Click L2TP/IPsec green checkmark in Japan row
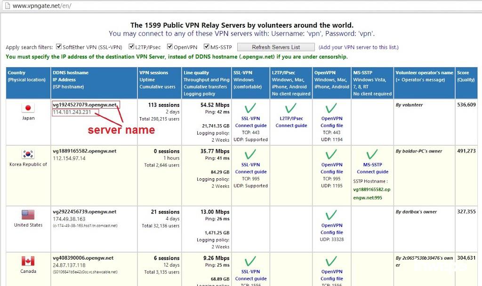Screen dimensions: 482x286 pos(291,108)
